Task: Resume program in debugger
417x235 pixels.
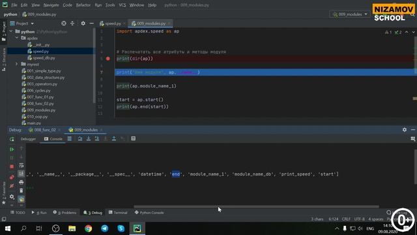Action: [x=12, y=149]
